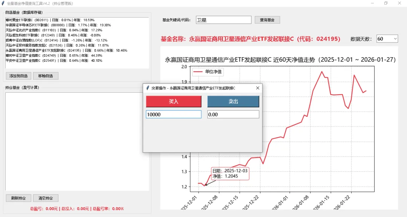Select 博时中证卫星产业指数C (024749) row
Screen dimensions: 407x217
pos(77,55)
